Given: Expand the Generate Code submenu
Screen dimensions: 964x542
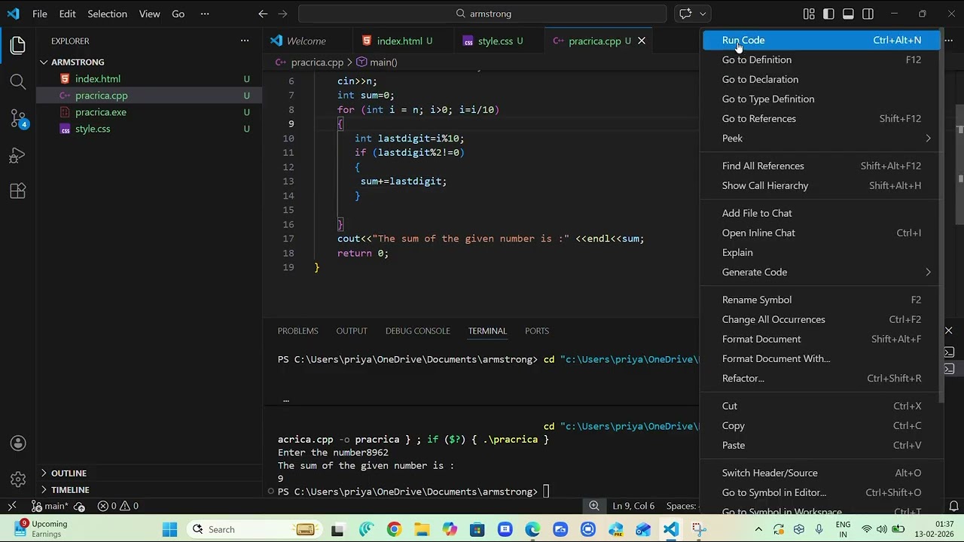Looking at the screenshot, I should pos(822,272).
